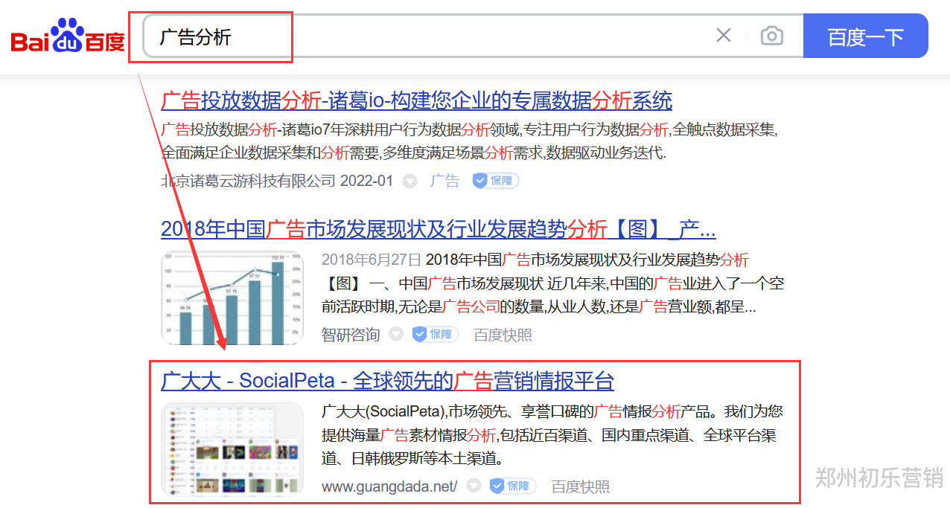Click 智研咨询 source name
This screenshot has height=508, width=950.
pos(351,335)
